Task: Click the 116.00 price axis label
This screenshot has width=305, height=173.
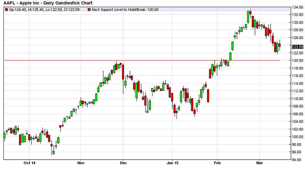Action: pos(297,76)
